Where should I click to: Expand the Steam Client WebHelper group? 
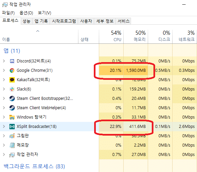(4, 108)
